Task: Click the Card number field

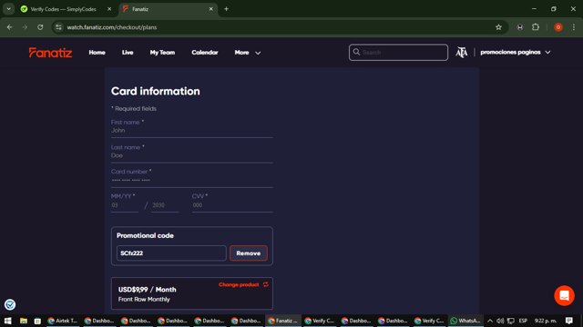Action: 192,180
